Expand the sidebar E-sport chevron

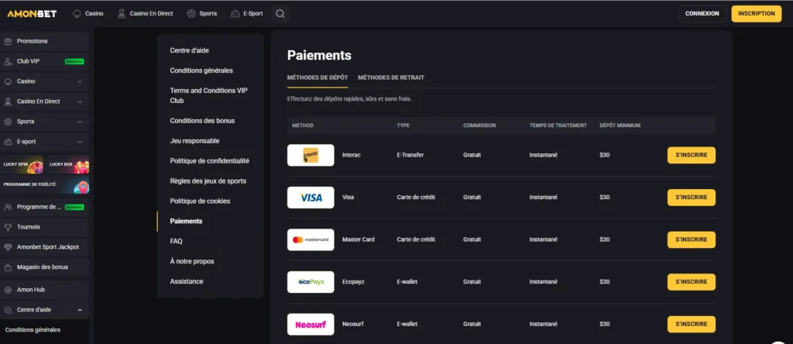[80, 142]
